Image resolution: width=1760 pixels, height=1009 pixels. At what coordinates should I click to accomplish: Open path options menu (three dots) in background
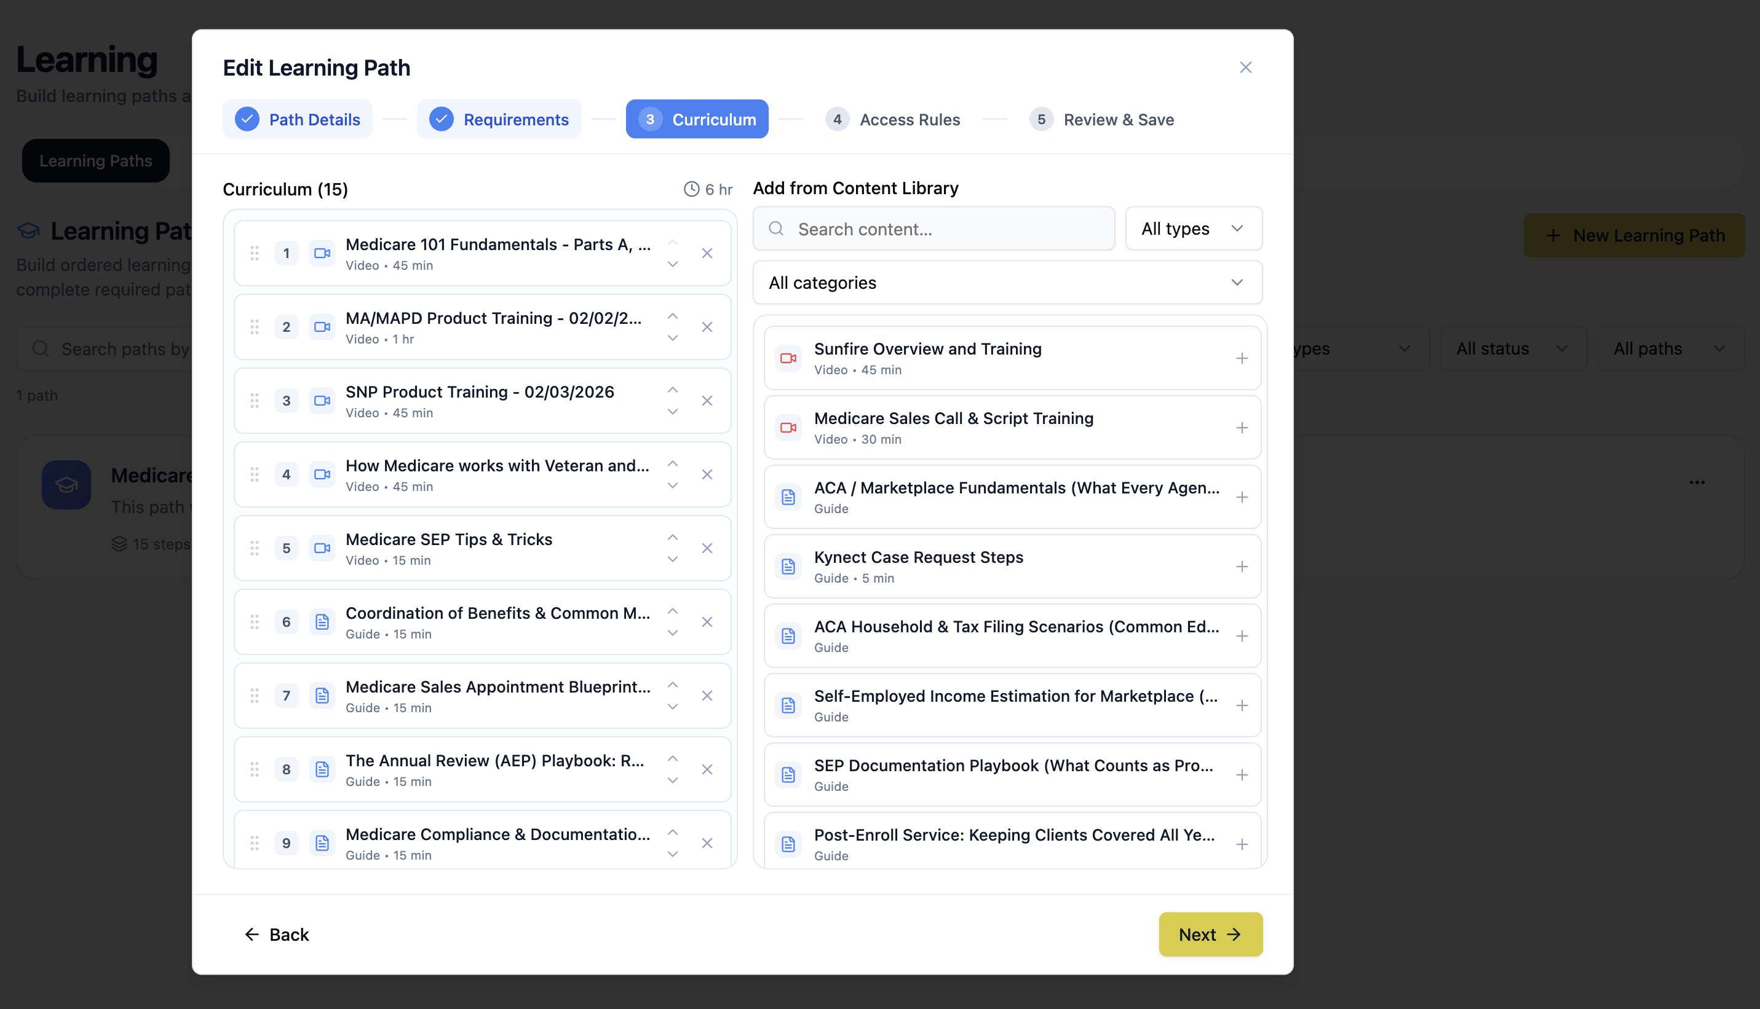pyautogui.click(x=1696, y=482)
